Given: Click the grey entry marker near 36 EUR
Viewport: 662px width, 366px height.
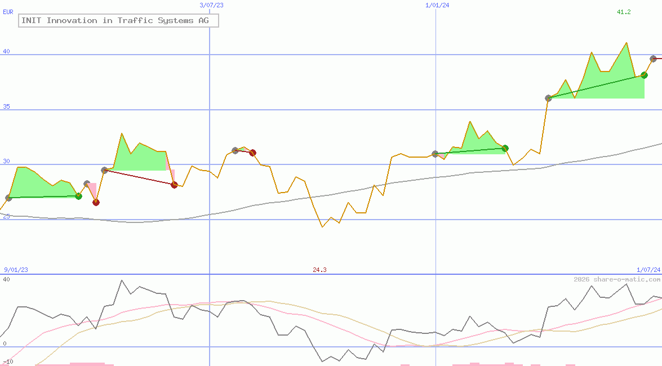Looking at the screenshot, I should [548, 98].
